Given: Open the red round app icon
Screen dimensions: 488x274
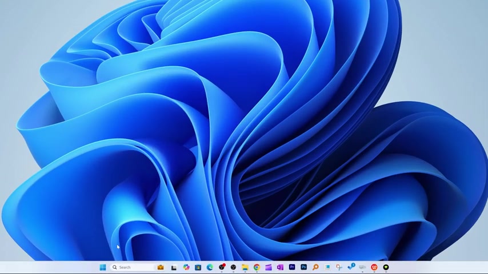Looking at the screenshot, I should [x=374, y=267].
